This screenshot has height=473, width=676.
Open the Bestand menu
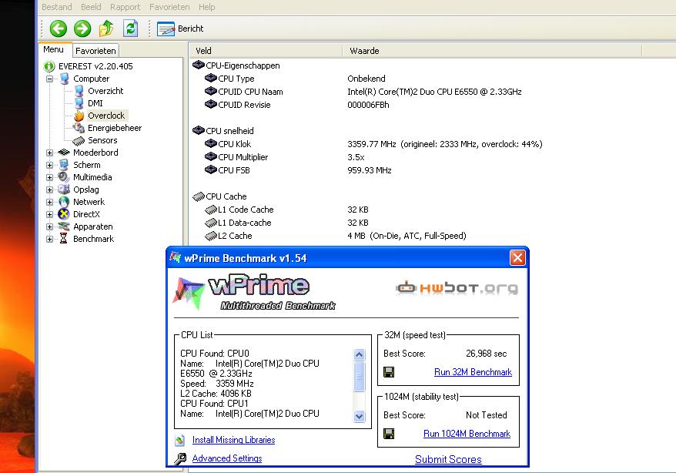(57, 7)
